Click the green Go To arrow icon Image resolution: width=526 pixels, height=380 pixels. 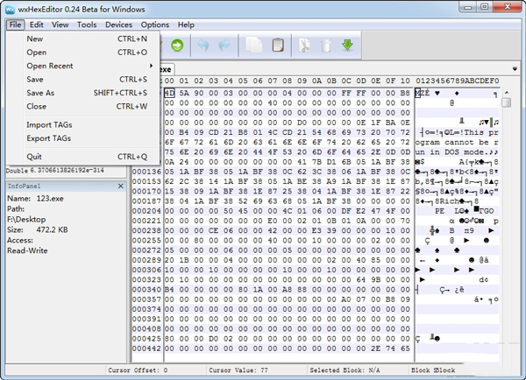click(177, 46)
